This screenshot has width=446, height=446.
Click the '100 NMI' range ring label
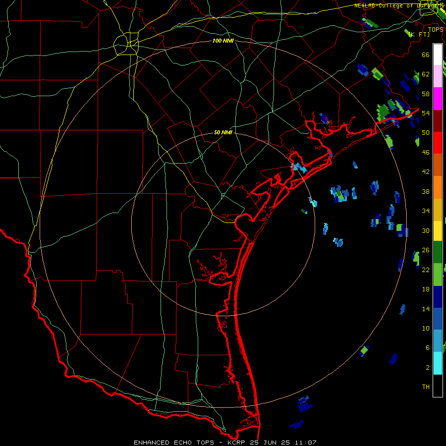pos(223,41)
